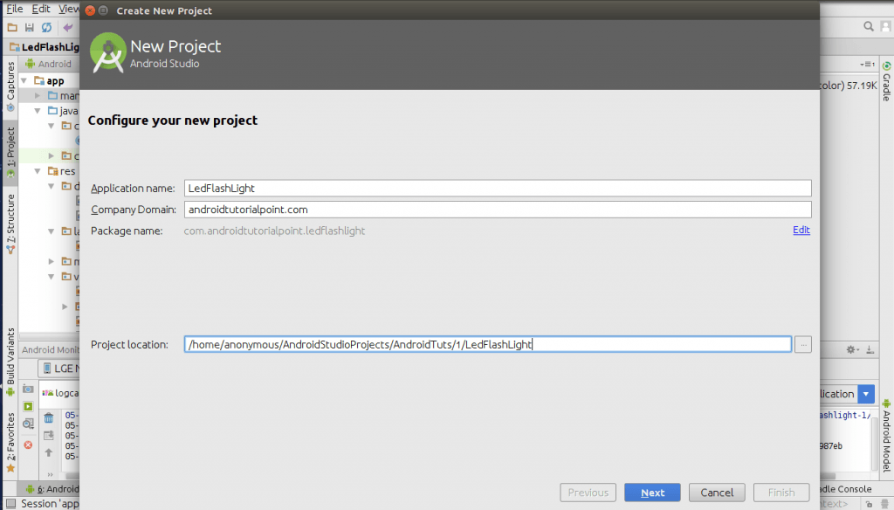Click the screenshot camera icon in Android Monitor
The height and width of the screenshot is (510, 894).
point(28,389)
